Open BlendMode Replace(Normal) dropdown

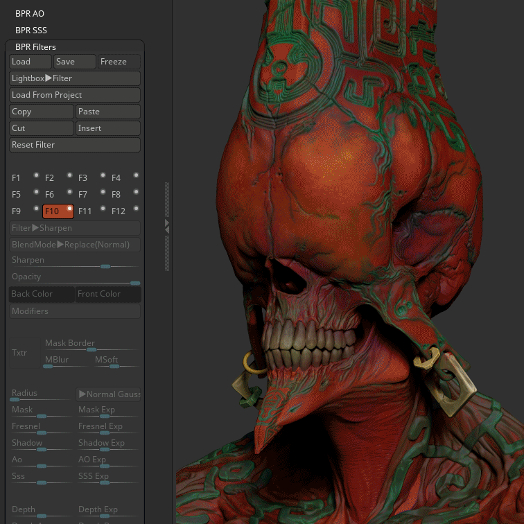click(75, 245)
